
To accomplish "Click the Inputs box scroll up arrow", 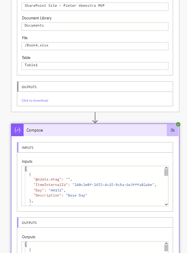I will coord(166,168).
